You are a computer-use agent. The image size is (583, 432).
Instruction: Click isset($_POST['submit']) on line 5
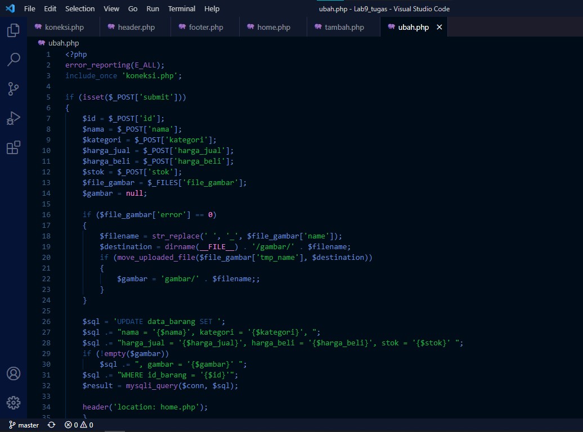pos(132,97)
